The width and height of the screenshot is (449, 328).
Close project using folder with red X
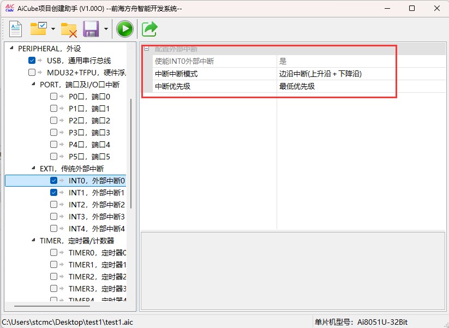69,30
